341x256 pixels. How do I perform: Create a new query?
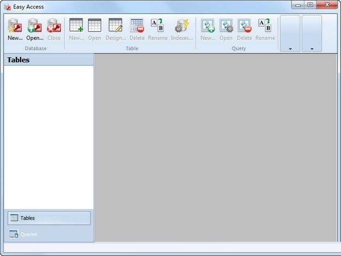click(207, 30)
